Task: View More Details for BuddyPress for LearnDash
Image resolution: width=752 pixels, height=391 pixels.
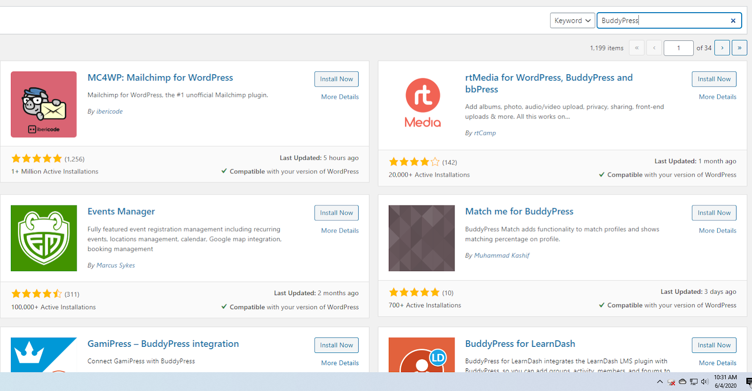Action: coord(718,363)
